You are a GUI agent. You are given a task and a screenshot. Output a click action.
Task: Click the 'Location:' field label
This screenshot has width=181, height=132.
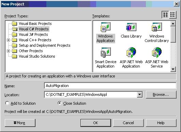[x=12, y=95]
